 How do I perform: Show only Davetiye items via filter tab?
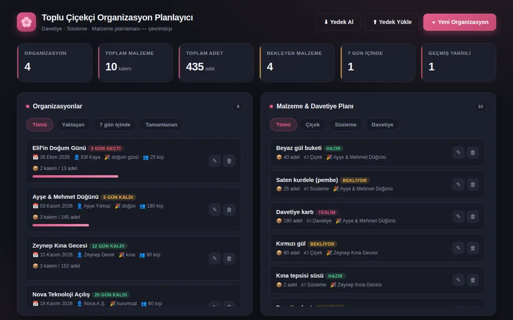pos(383,125)
